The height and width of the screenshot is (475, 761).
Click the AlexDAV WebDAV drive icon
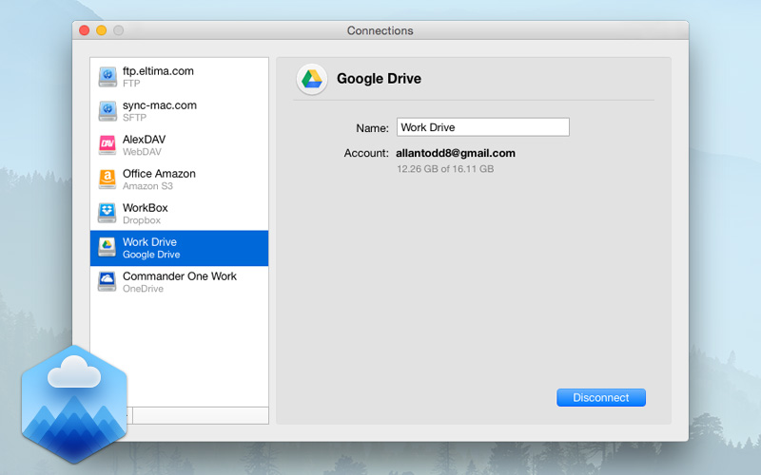point(107,145)
